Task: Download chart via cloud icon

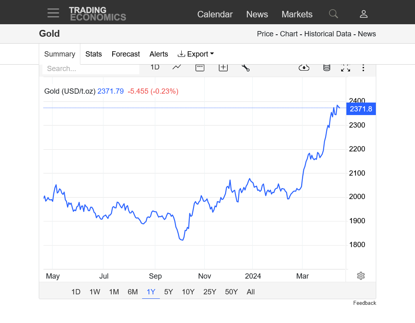Action: tap(304, 67)
